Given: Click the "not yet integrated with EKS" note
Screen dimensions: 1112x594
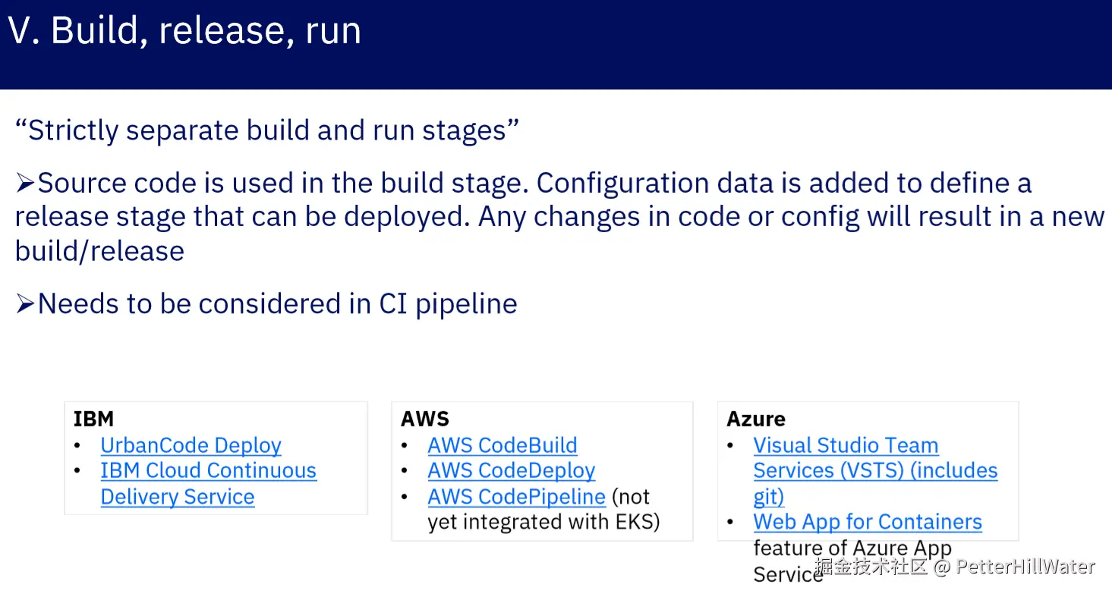Looking at the screenshot, I should [543, 509].
